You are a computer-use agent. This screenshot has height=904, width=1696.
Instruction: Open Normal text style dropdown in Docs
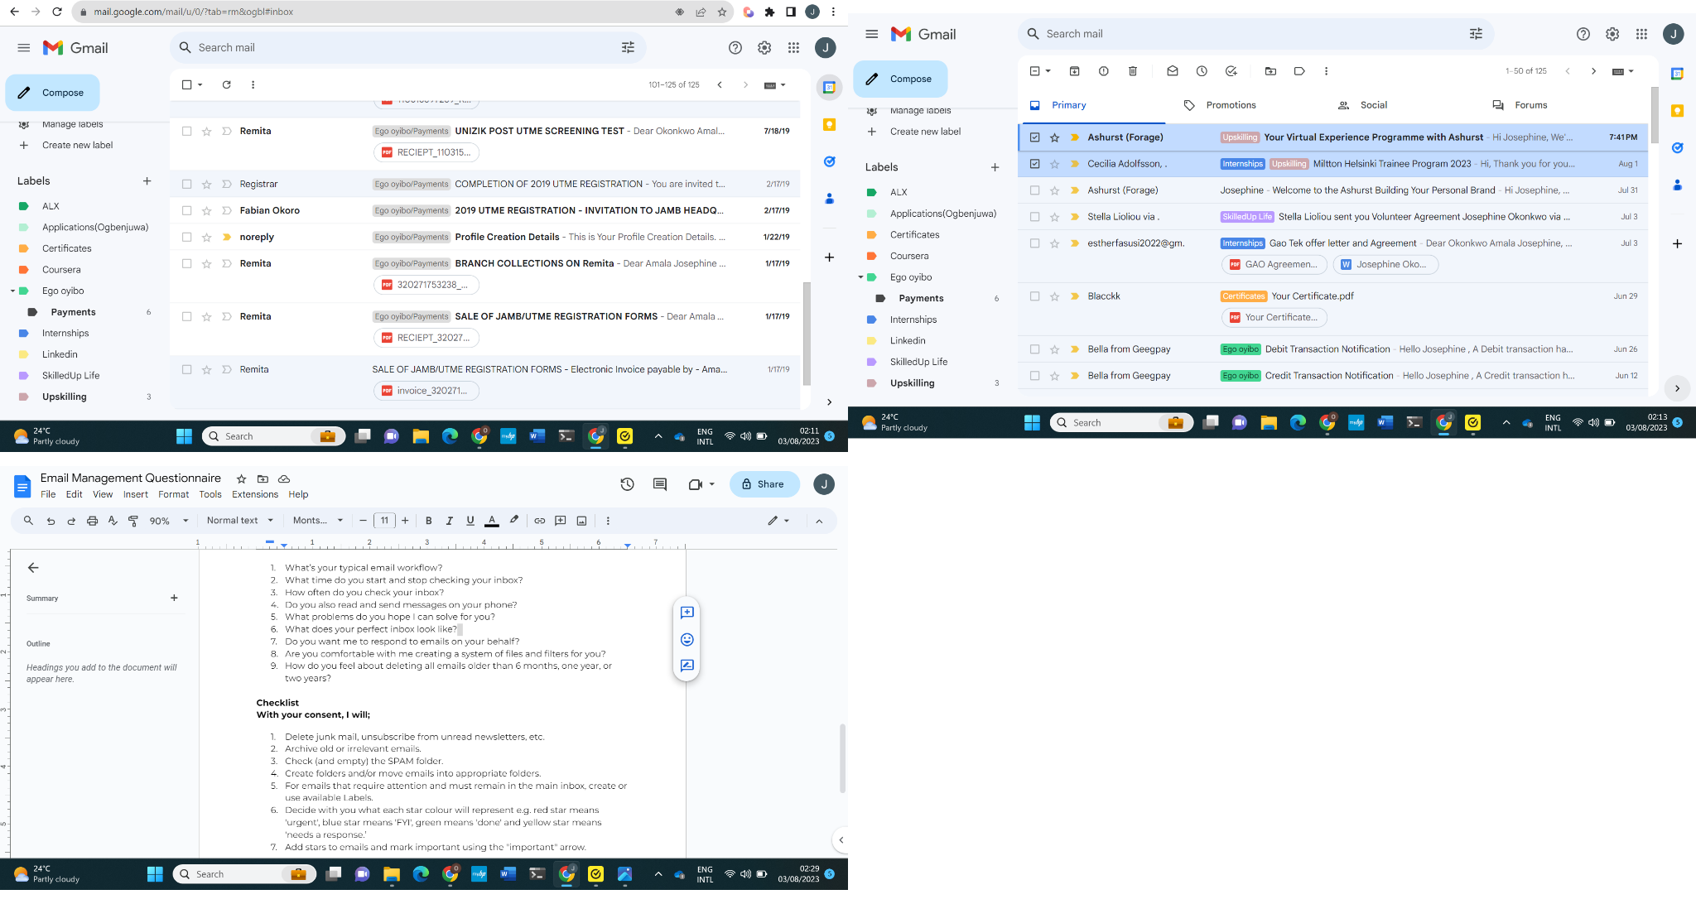(x=239, y=521)
